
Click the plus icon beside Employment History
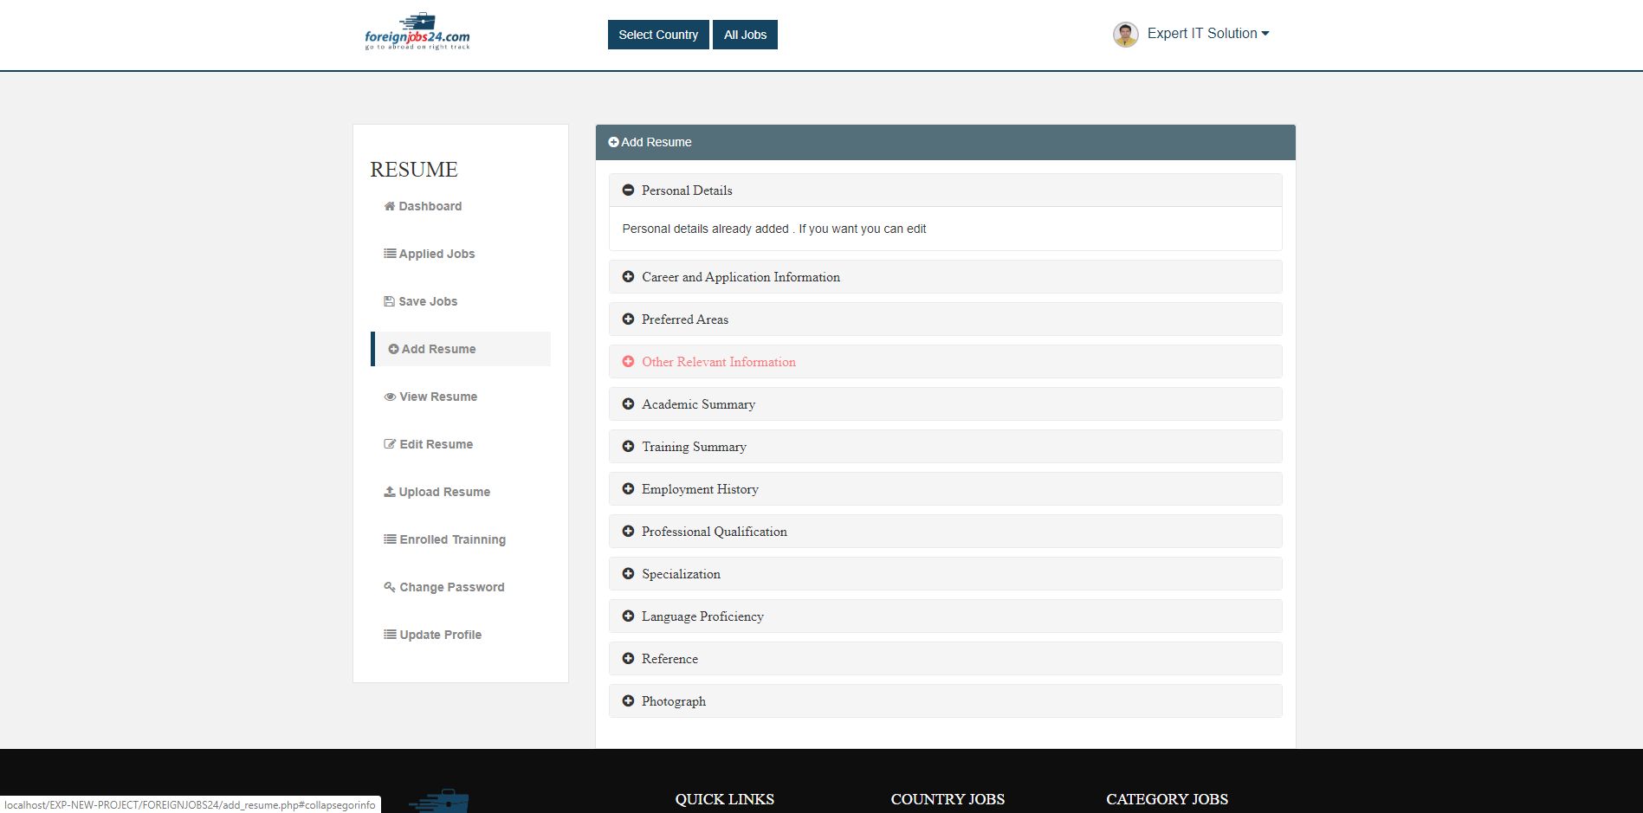tap(628, 488)
